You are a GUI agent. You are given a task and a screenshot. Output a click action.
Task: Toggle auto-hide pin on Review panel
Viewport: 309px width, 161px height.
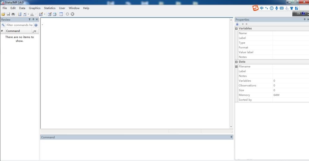pos(33,19)
